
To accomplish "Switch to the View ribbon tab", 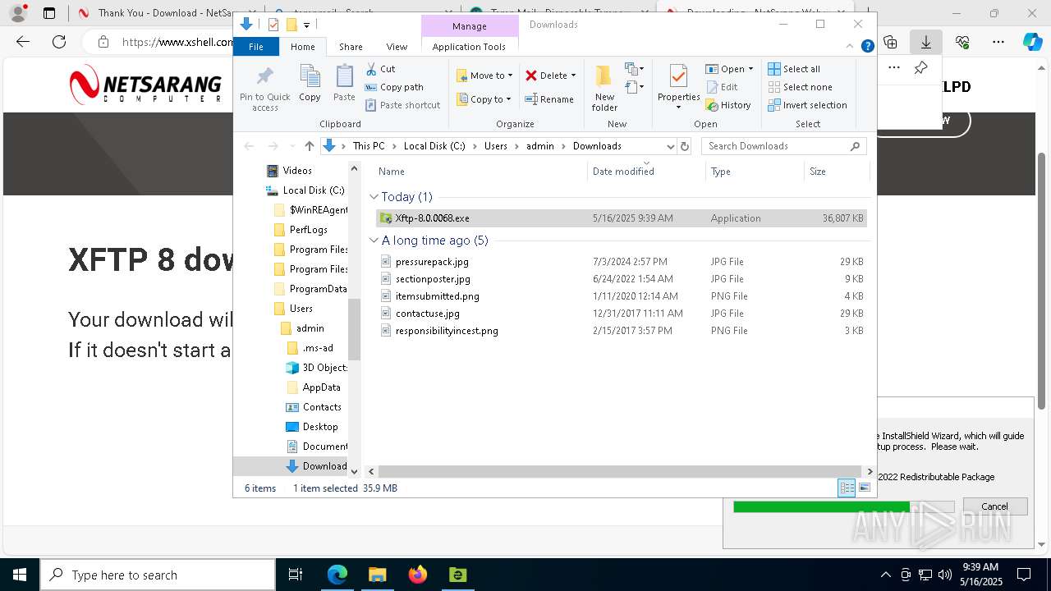I will pos(397,47).
